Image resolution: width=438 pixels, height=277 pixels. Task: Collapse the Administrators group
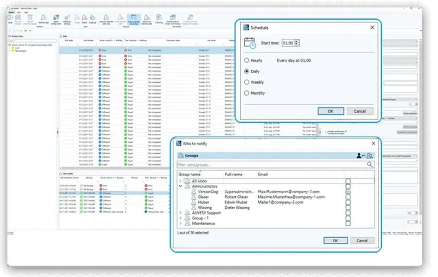click(181, 186)
